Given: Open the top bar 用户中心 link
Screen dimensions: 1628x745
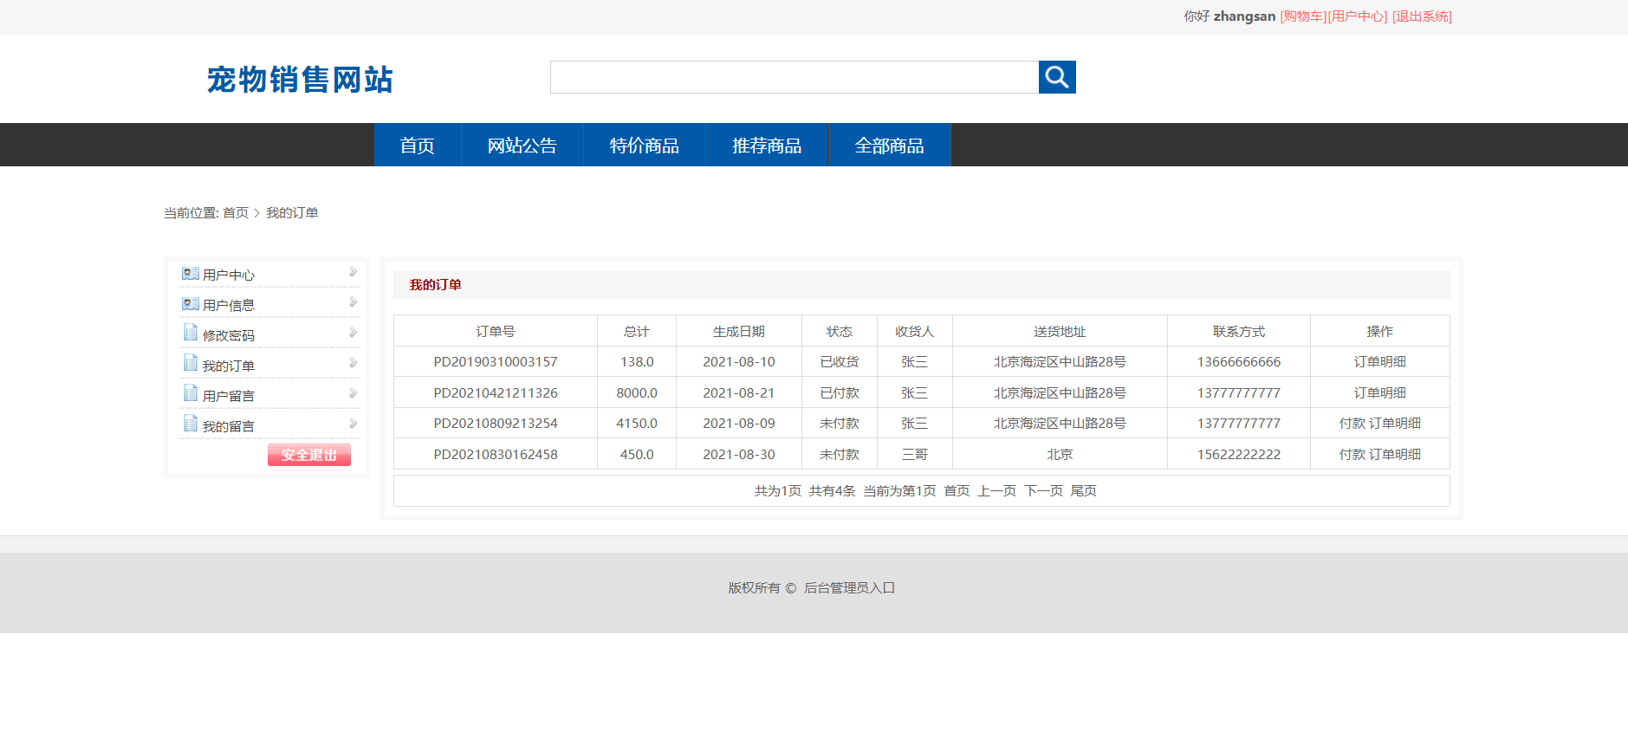Looking at the screenshot, I should coord(1358,16).
